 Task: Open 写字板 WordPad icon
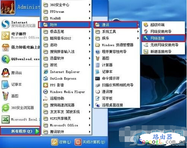point(97,98)
